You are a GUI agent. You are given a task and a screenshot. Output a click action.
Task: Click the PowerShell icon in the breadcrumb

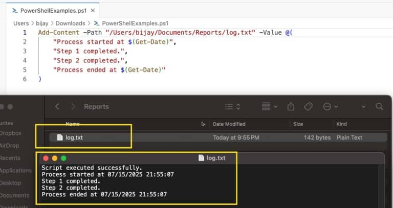(x=97, y=24)
